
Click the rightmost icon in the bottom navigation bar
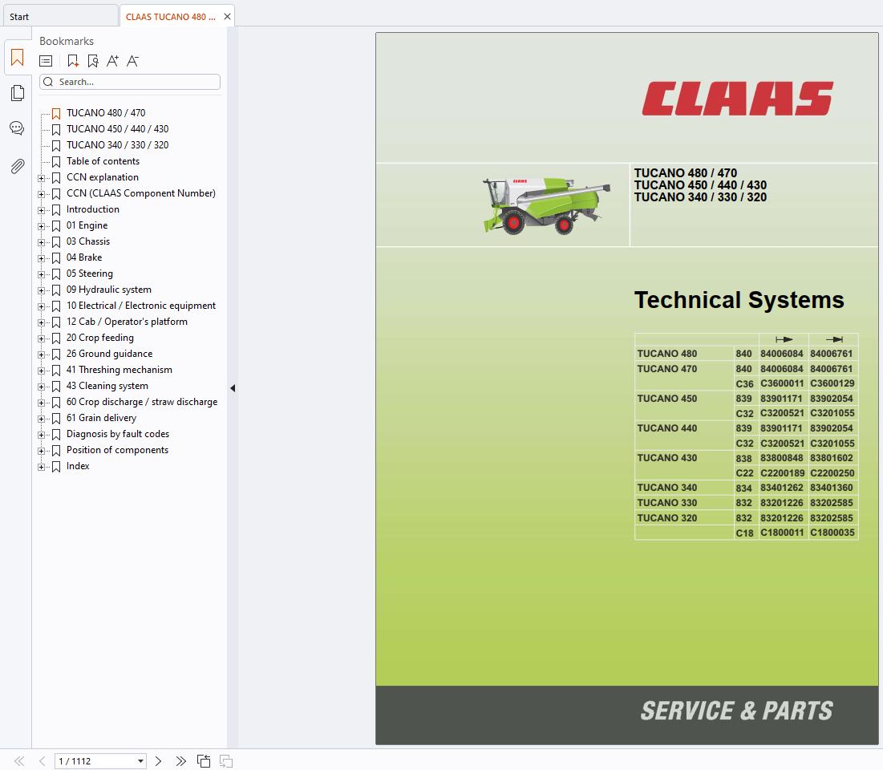(x=226, y=761)
